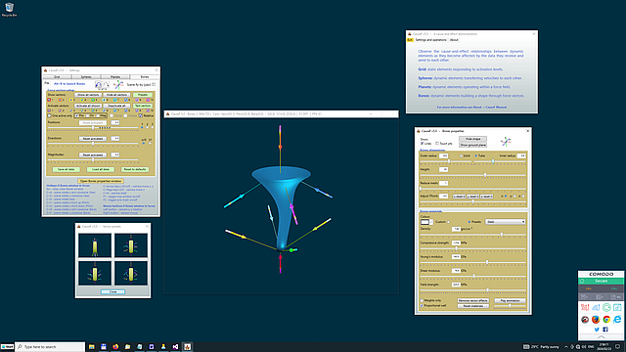Image resolution: width=626 pixels, height=352 pixels.
Task: Switch to the Spheres tab in Settings
Action: click(x=86, y=76)
